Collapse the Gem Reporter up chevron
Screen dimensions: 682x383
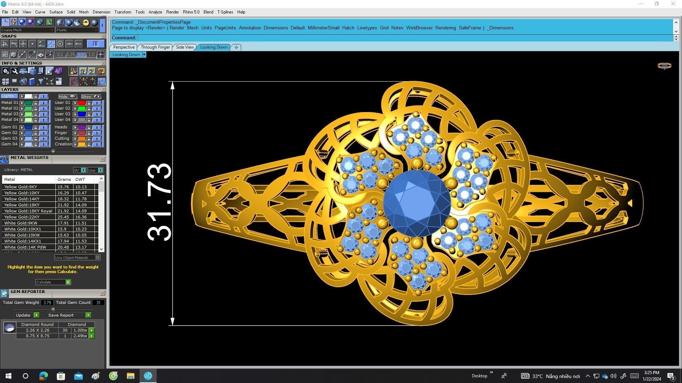pyautogui.click(x=53, y=309)
